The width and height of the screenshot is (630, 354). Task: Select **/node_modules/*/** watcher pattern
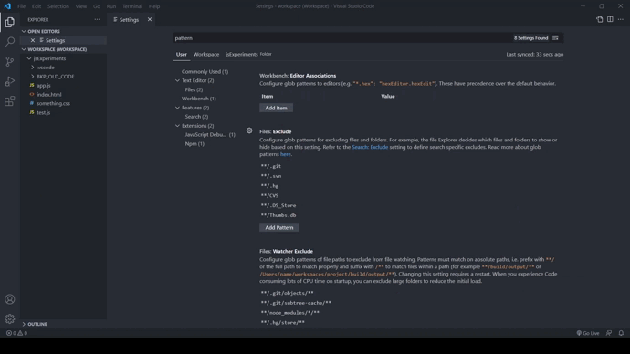tap(289, 313)
